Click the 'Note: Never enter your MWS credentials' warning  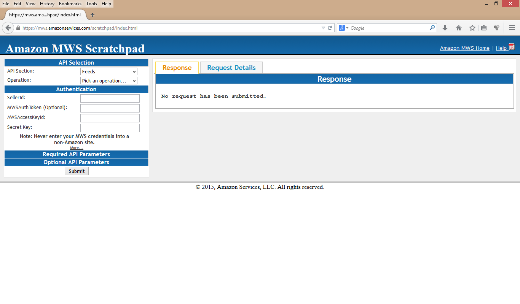[75, 139]
